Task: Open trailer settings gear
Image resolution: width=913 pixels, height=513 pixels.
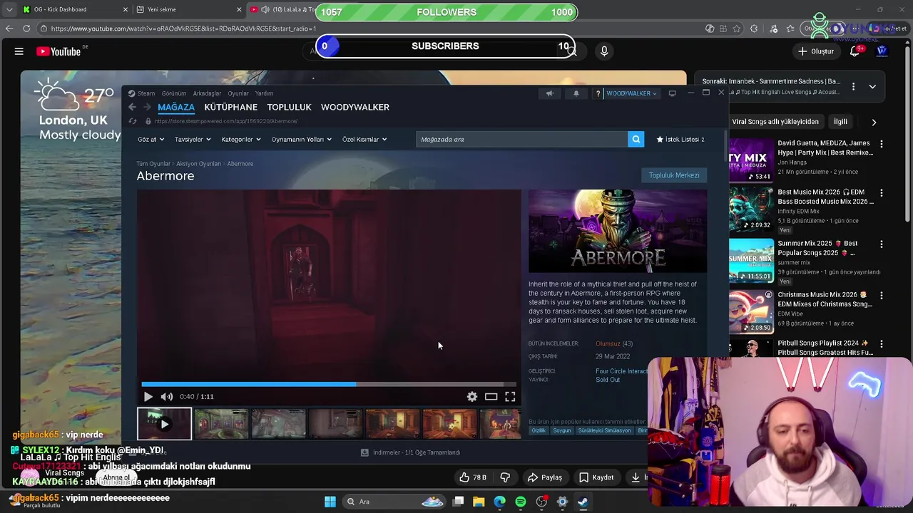Action: click(x=472, y=397)
